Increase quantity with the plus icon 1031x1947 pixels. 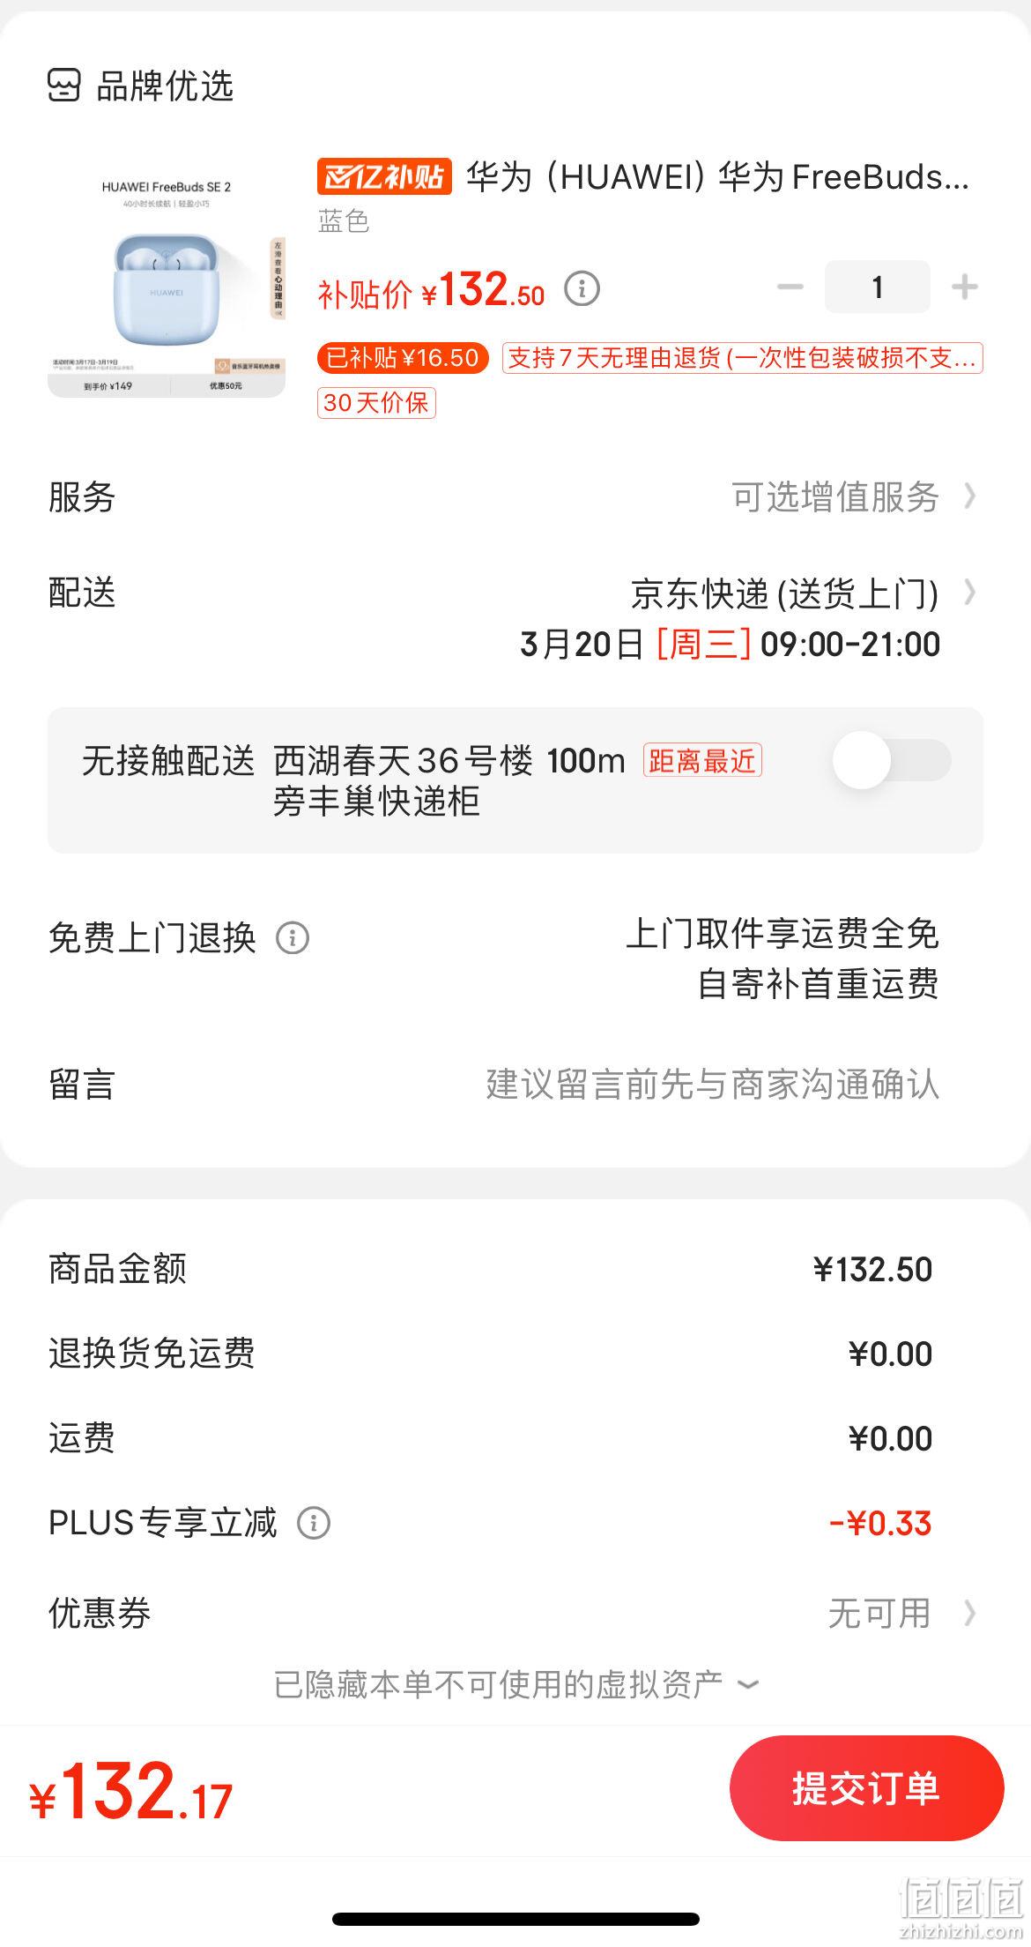(x=965, y=287)
